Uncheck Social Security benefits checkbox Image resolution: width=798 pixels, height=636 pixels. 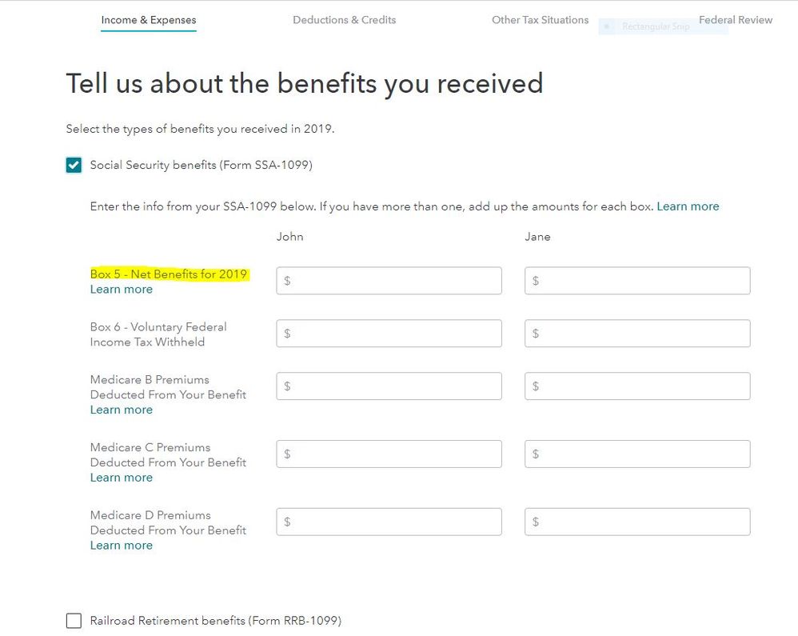click(74, 165)
